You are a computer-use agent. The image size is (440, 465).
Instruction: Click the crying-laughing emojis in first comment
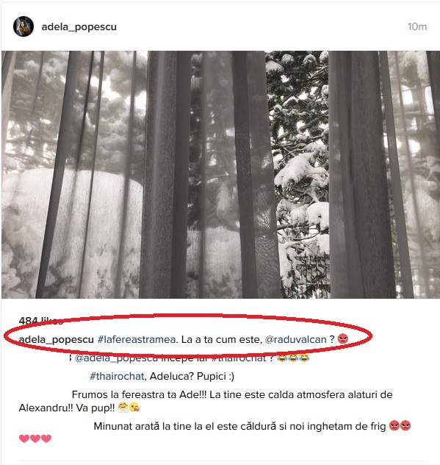coord(293,358)
